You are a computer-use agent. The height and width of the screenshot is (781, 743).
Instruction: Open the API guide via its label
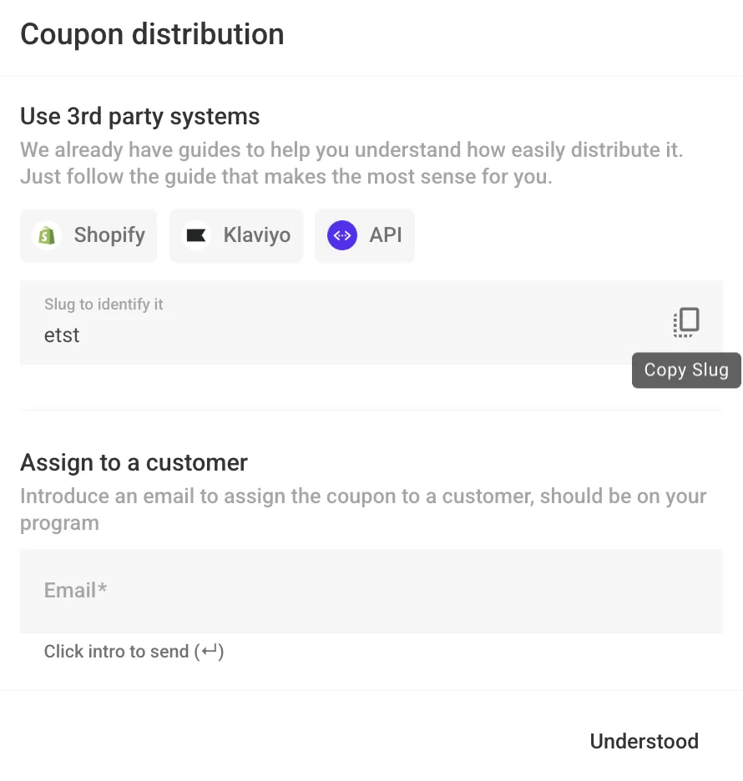click(386, 235)
